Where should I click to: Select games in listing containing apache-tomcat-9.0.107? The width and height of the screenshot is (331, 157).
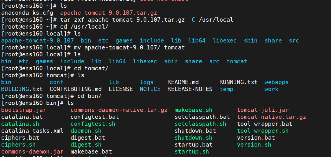(x=124, y=40)
